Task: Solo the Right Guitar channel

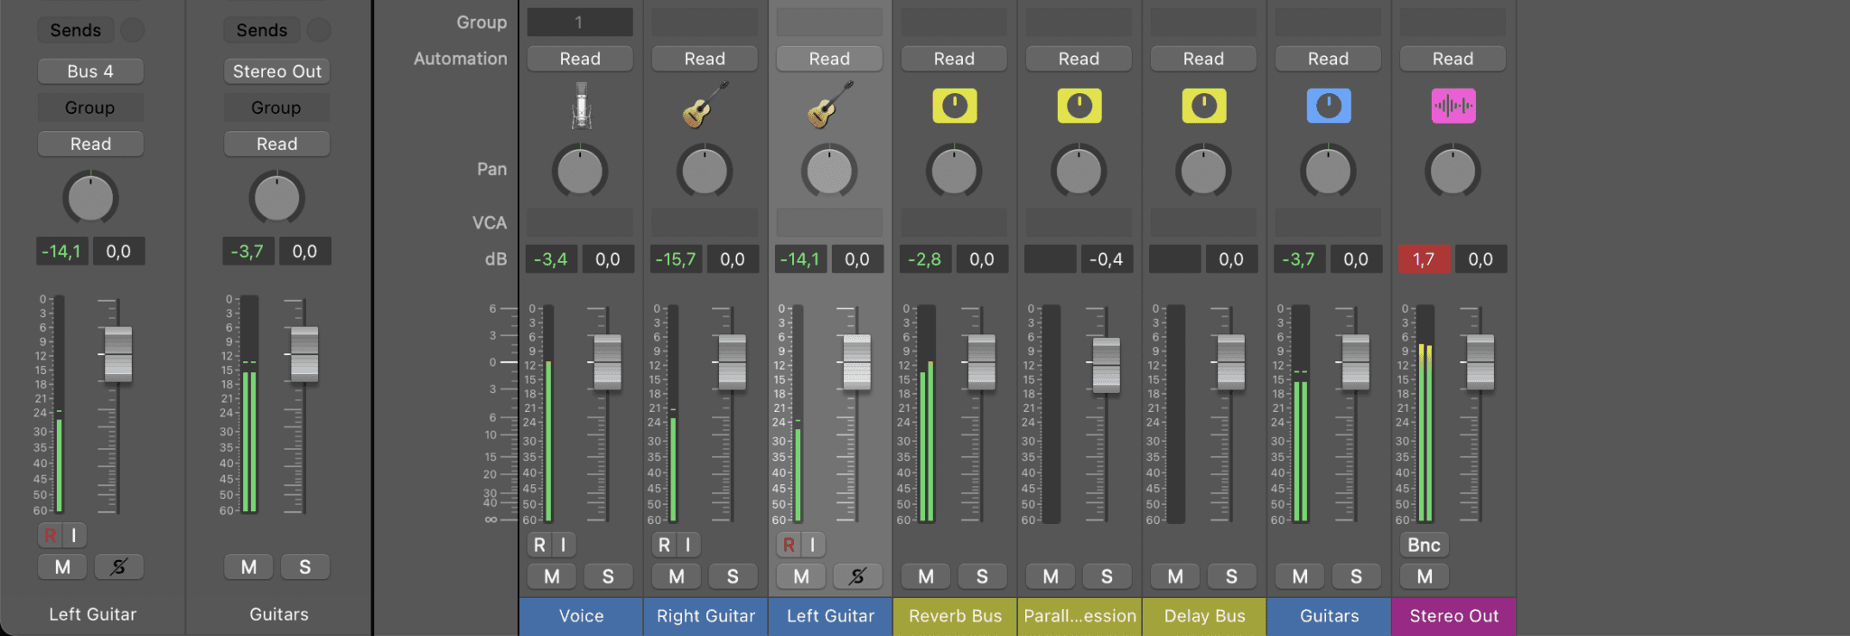Action: pyautogui.click(x=732, y=576)
